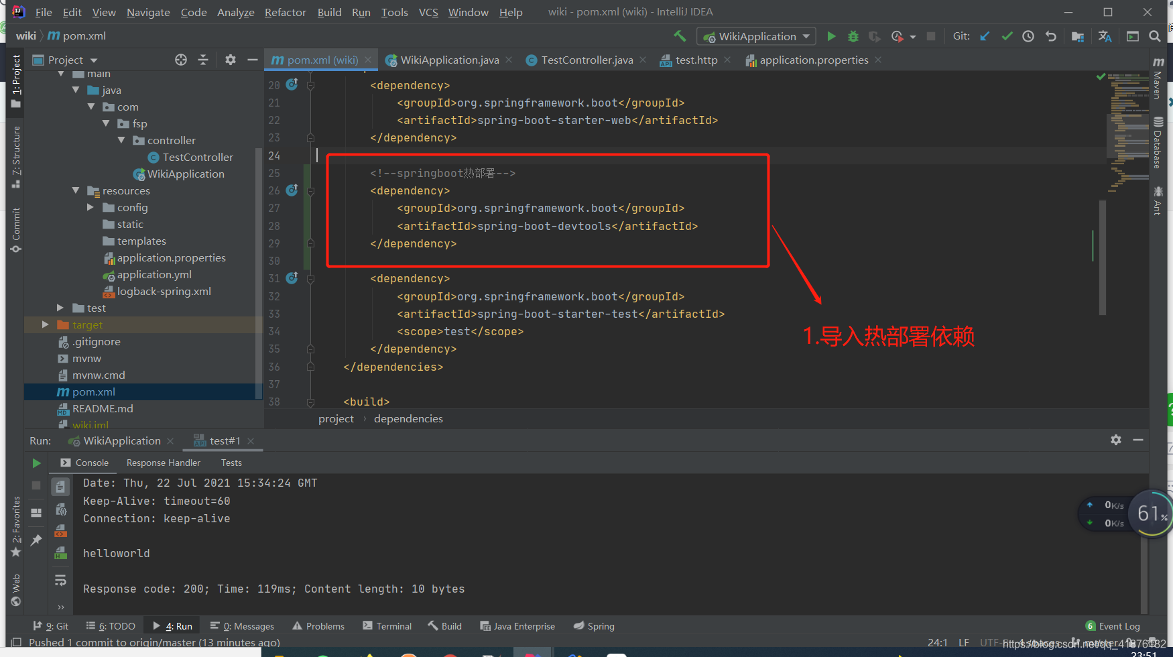Open the Database side panel

[x=1158, y=143]
